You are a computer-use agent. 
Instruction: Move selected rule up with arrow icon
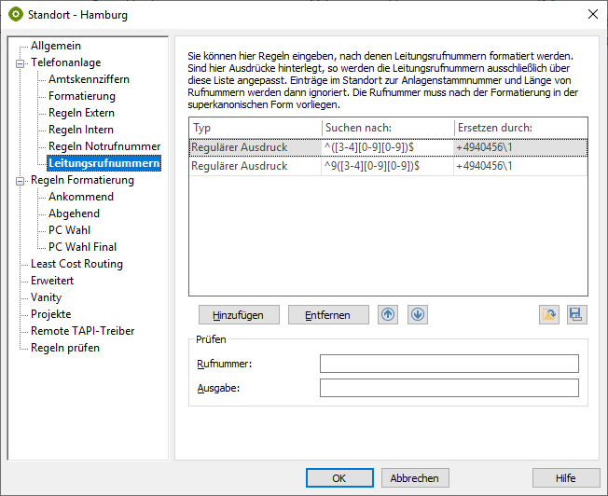[388, 315]
